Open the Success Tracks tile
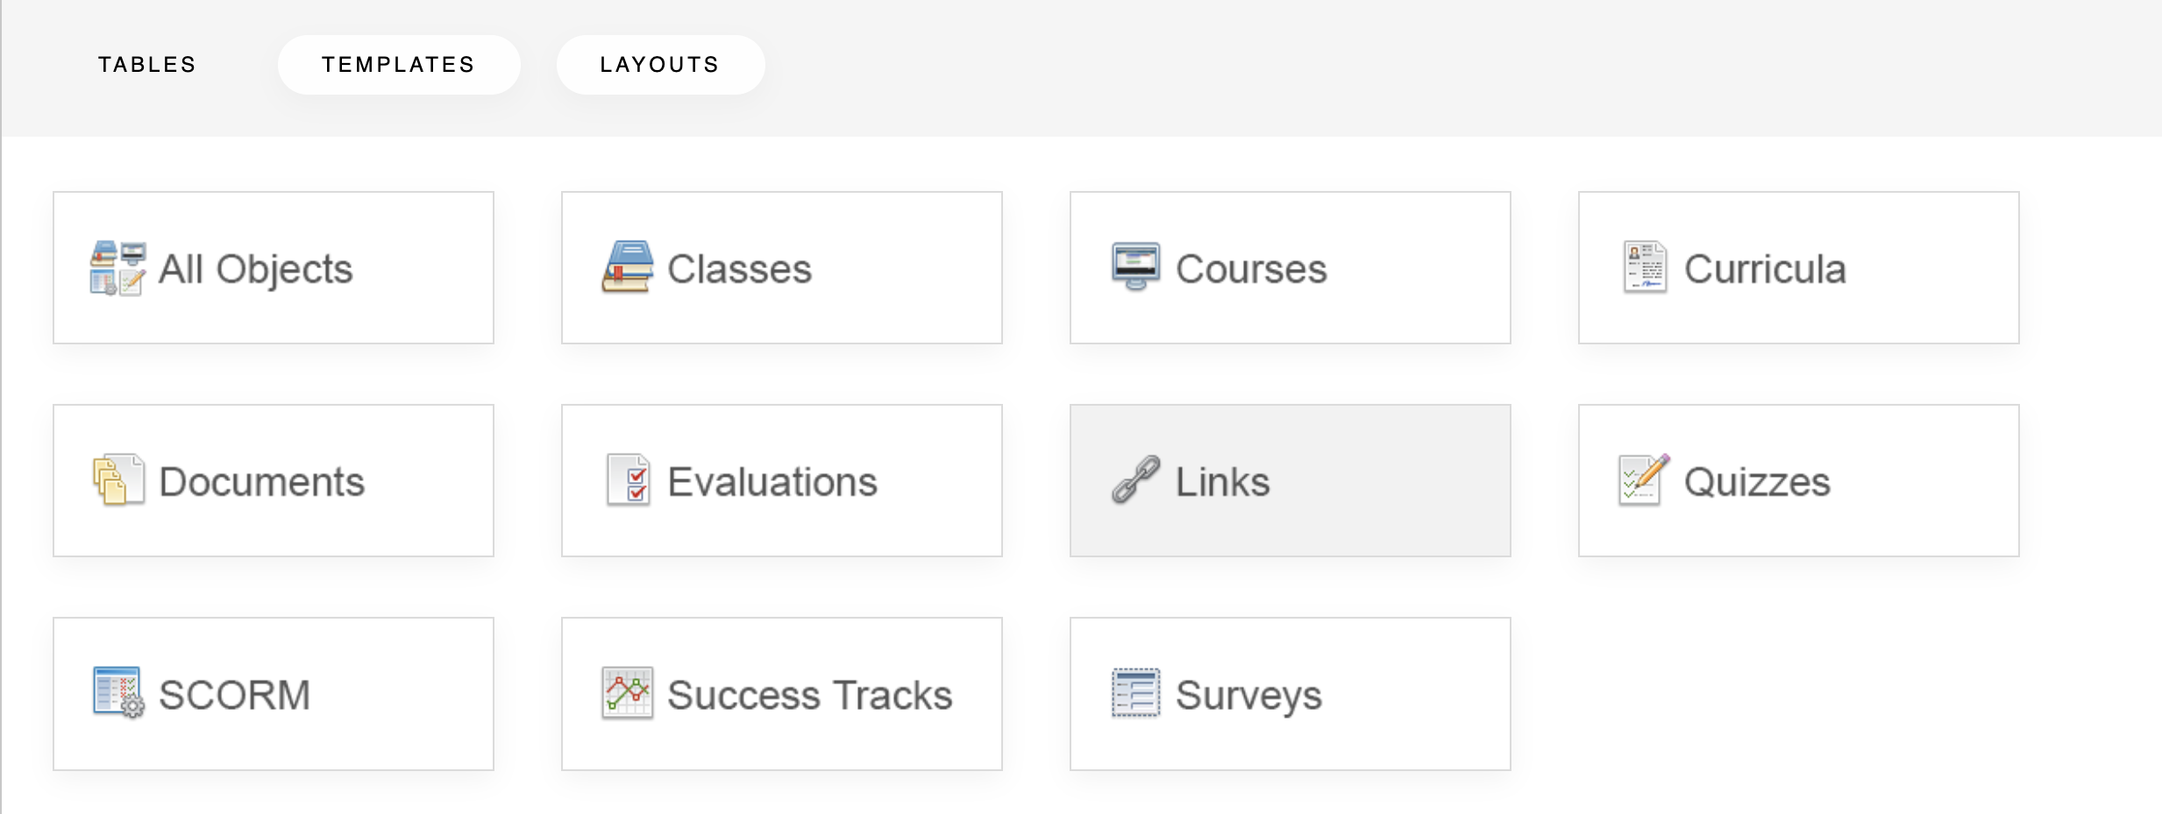2162x814 pixels. 782,694
